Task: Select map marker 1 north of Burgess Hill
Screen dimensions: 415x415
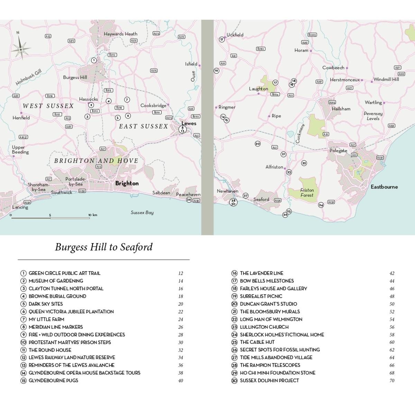Action: [93, 60]
